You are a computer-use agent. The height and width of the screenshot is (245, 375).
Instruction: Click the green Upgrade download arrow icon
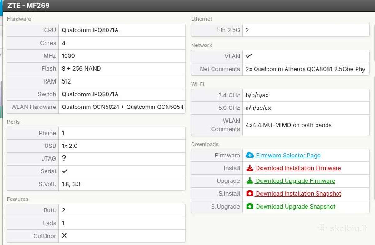[250, 181]
